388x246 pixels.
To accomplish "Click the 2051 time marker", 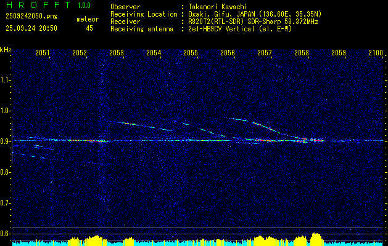I will [x=43, y=53].
